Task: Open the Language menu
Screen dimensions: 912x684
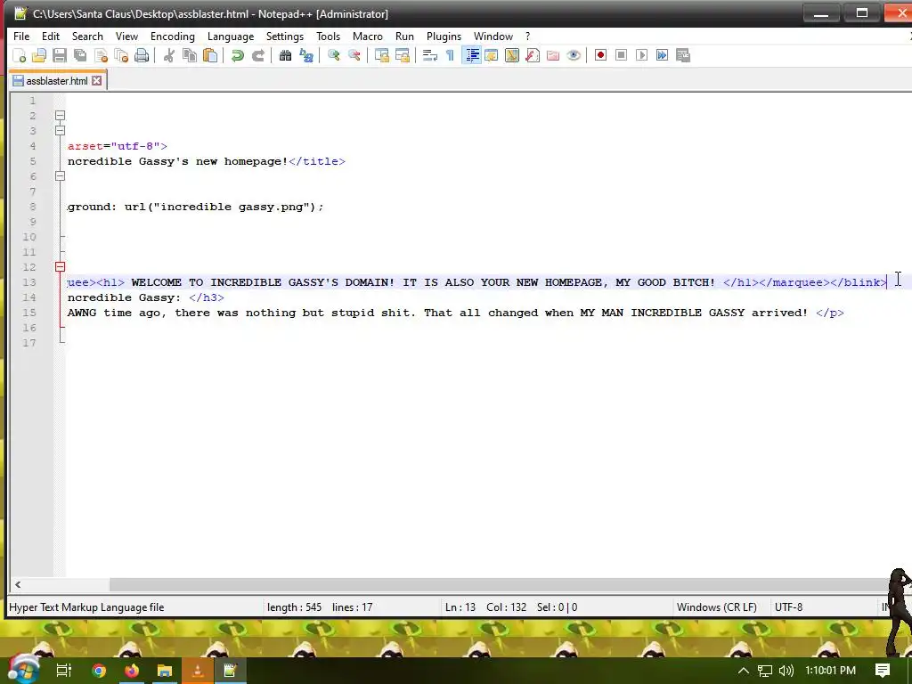Action: (231, 36)
